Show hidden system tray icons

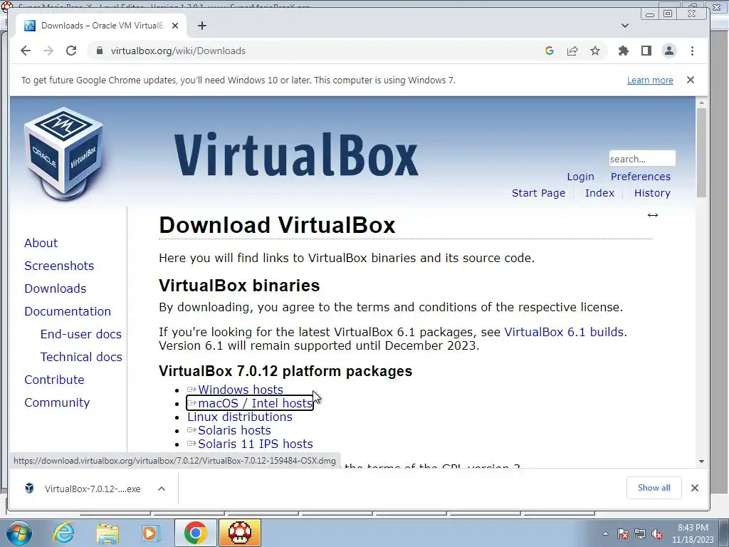[x=605, y=534]
